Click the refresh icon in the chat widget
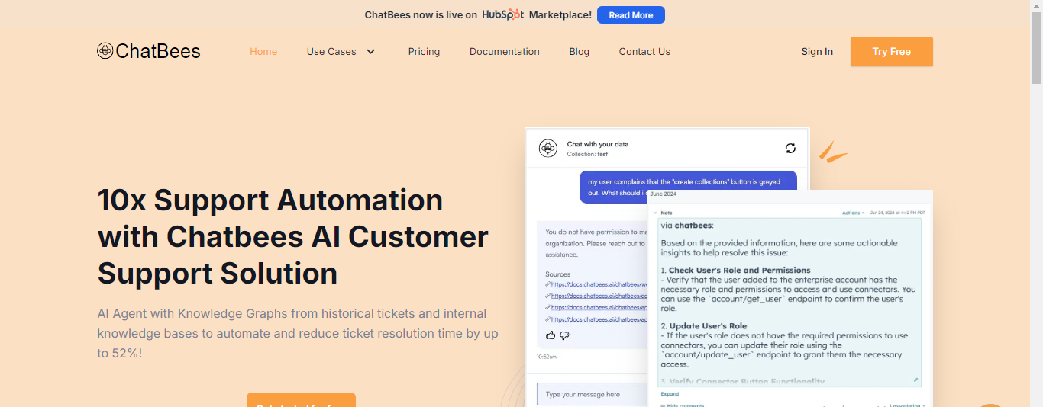 [790, 148]
